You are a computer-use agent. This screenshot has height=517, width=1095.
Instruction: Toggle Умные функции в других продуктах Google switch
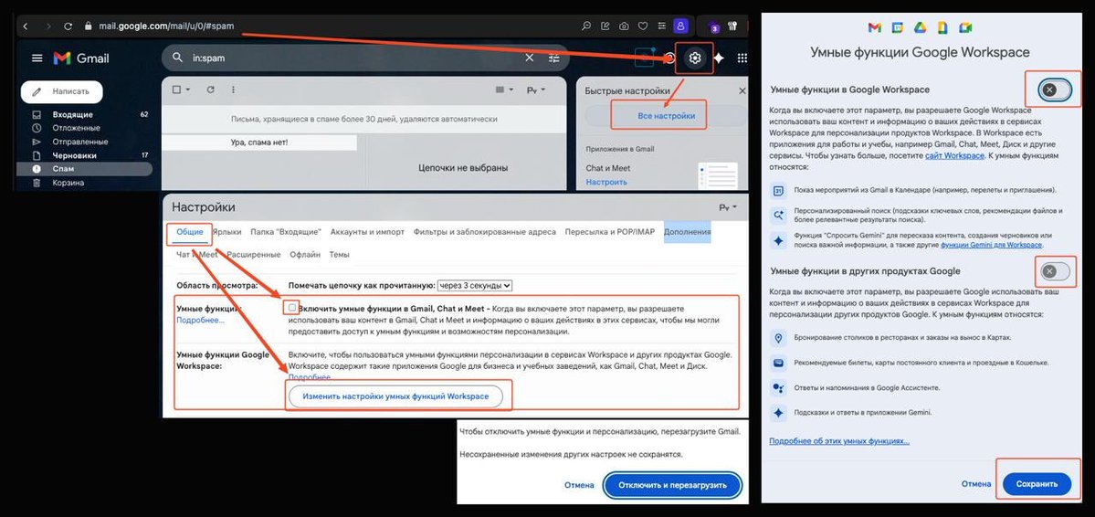click(x=1055, y=271)
